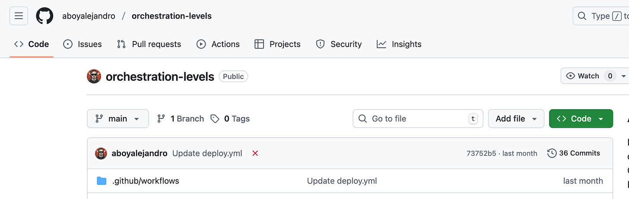Click the tags icon next to 0 Tags
This screenshot has height=199, width=629.
215,119
